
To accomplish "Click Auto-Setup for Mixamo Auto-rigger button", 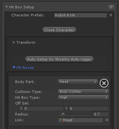I will click(x=59, y=59).
